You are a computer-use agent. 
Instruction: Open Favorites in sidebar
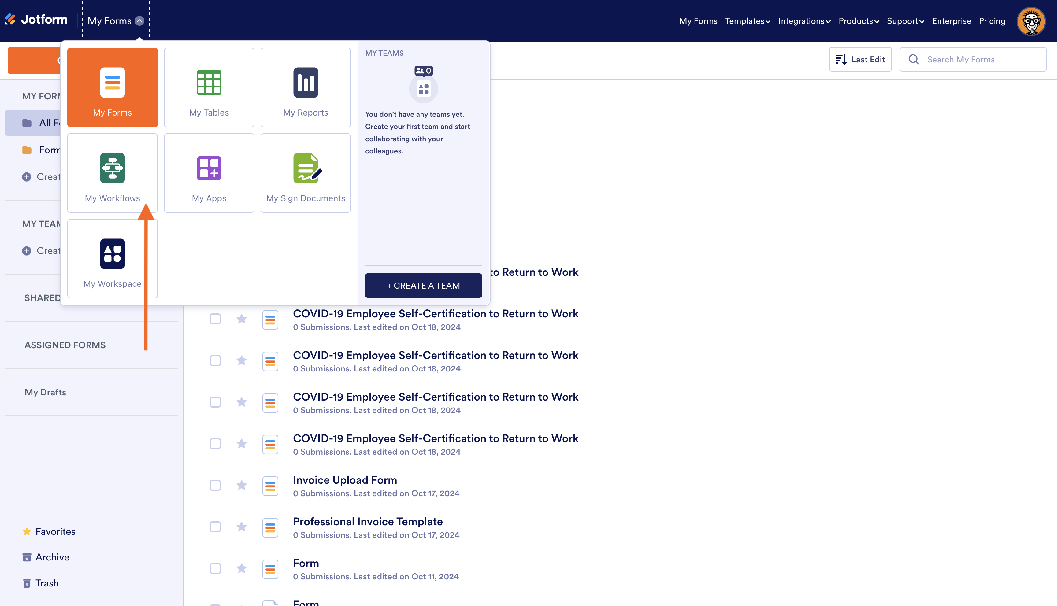55,531
